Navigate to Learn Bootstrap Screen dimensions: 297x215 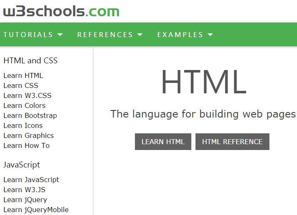point(30,115)
